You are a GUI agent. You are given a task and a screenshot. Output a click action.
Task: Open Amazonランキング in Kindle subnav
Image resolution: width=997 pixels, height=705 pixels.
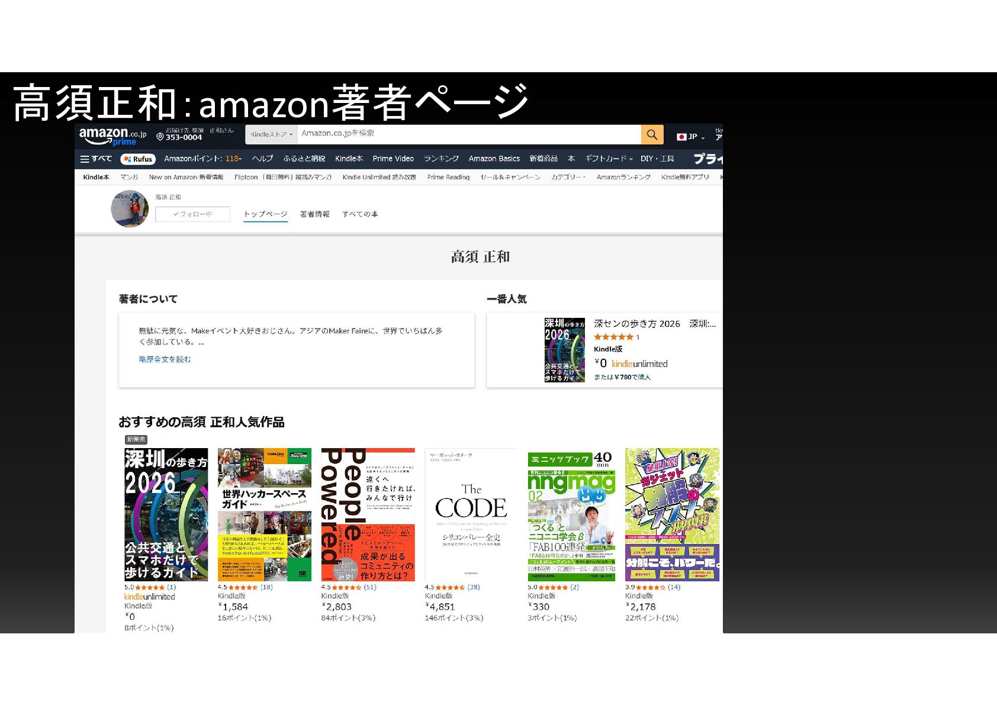[623, 177]
